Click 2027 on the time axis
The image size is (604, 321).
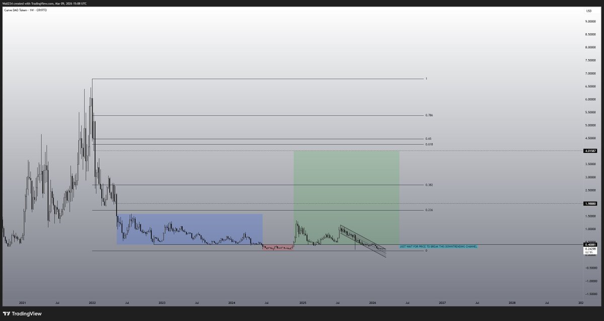point(442,303)
